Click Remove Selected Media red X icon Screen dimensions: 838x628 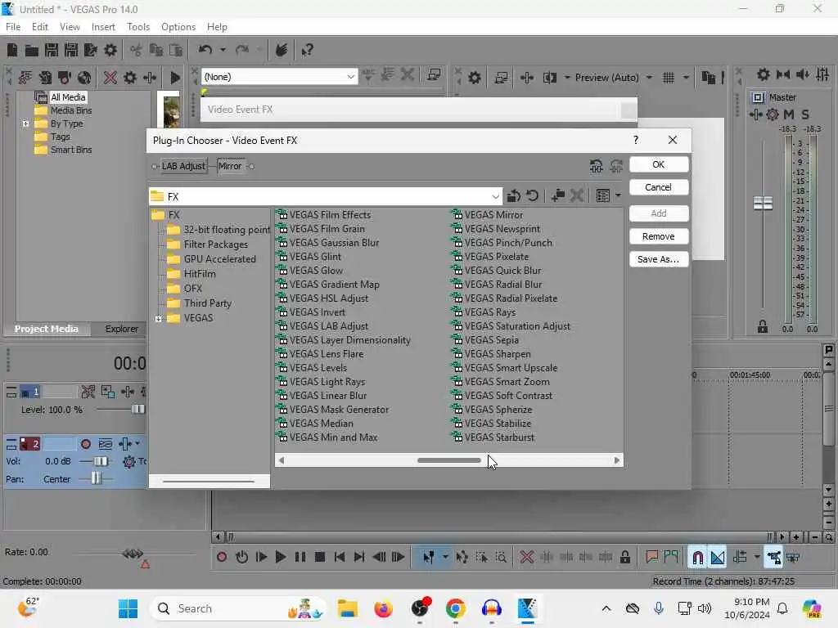(110, 78)
